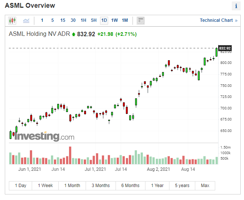Set interval to 5H
The image size is (244, 200).
point(94,20)
